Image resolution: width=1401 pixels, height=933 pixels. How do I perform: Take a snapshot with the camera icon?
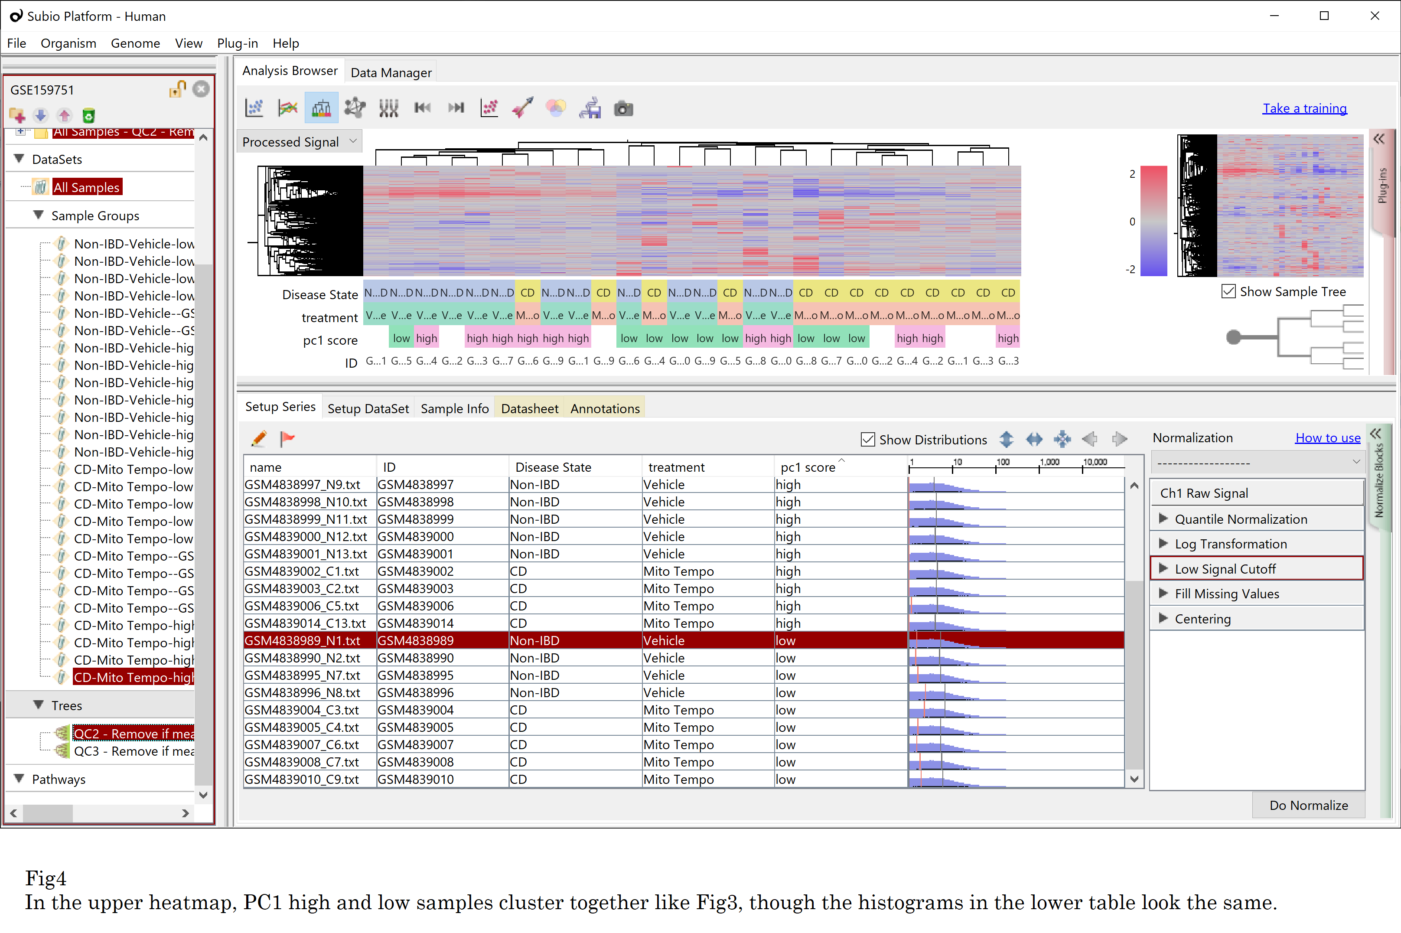click(623, 108)
